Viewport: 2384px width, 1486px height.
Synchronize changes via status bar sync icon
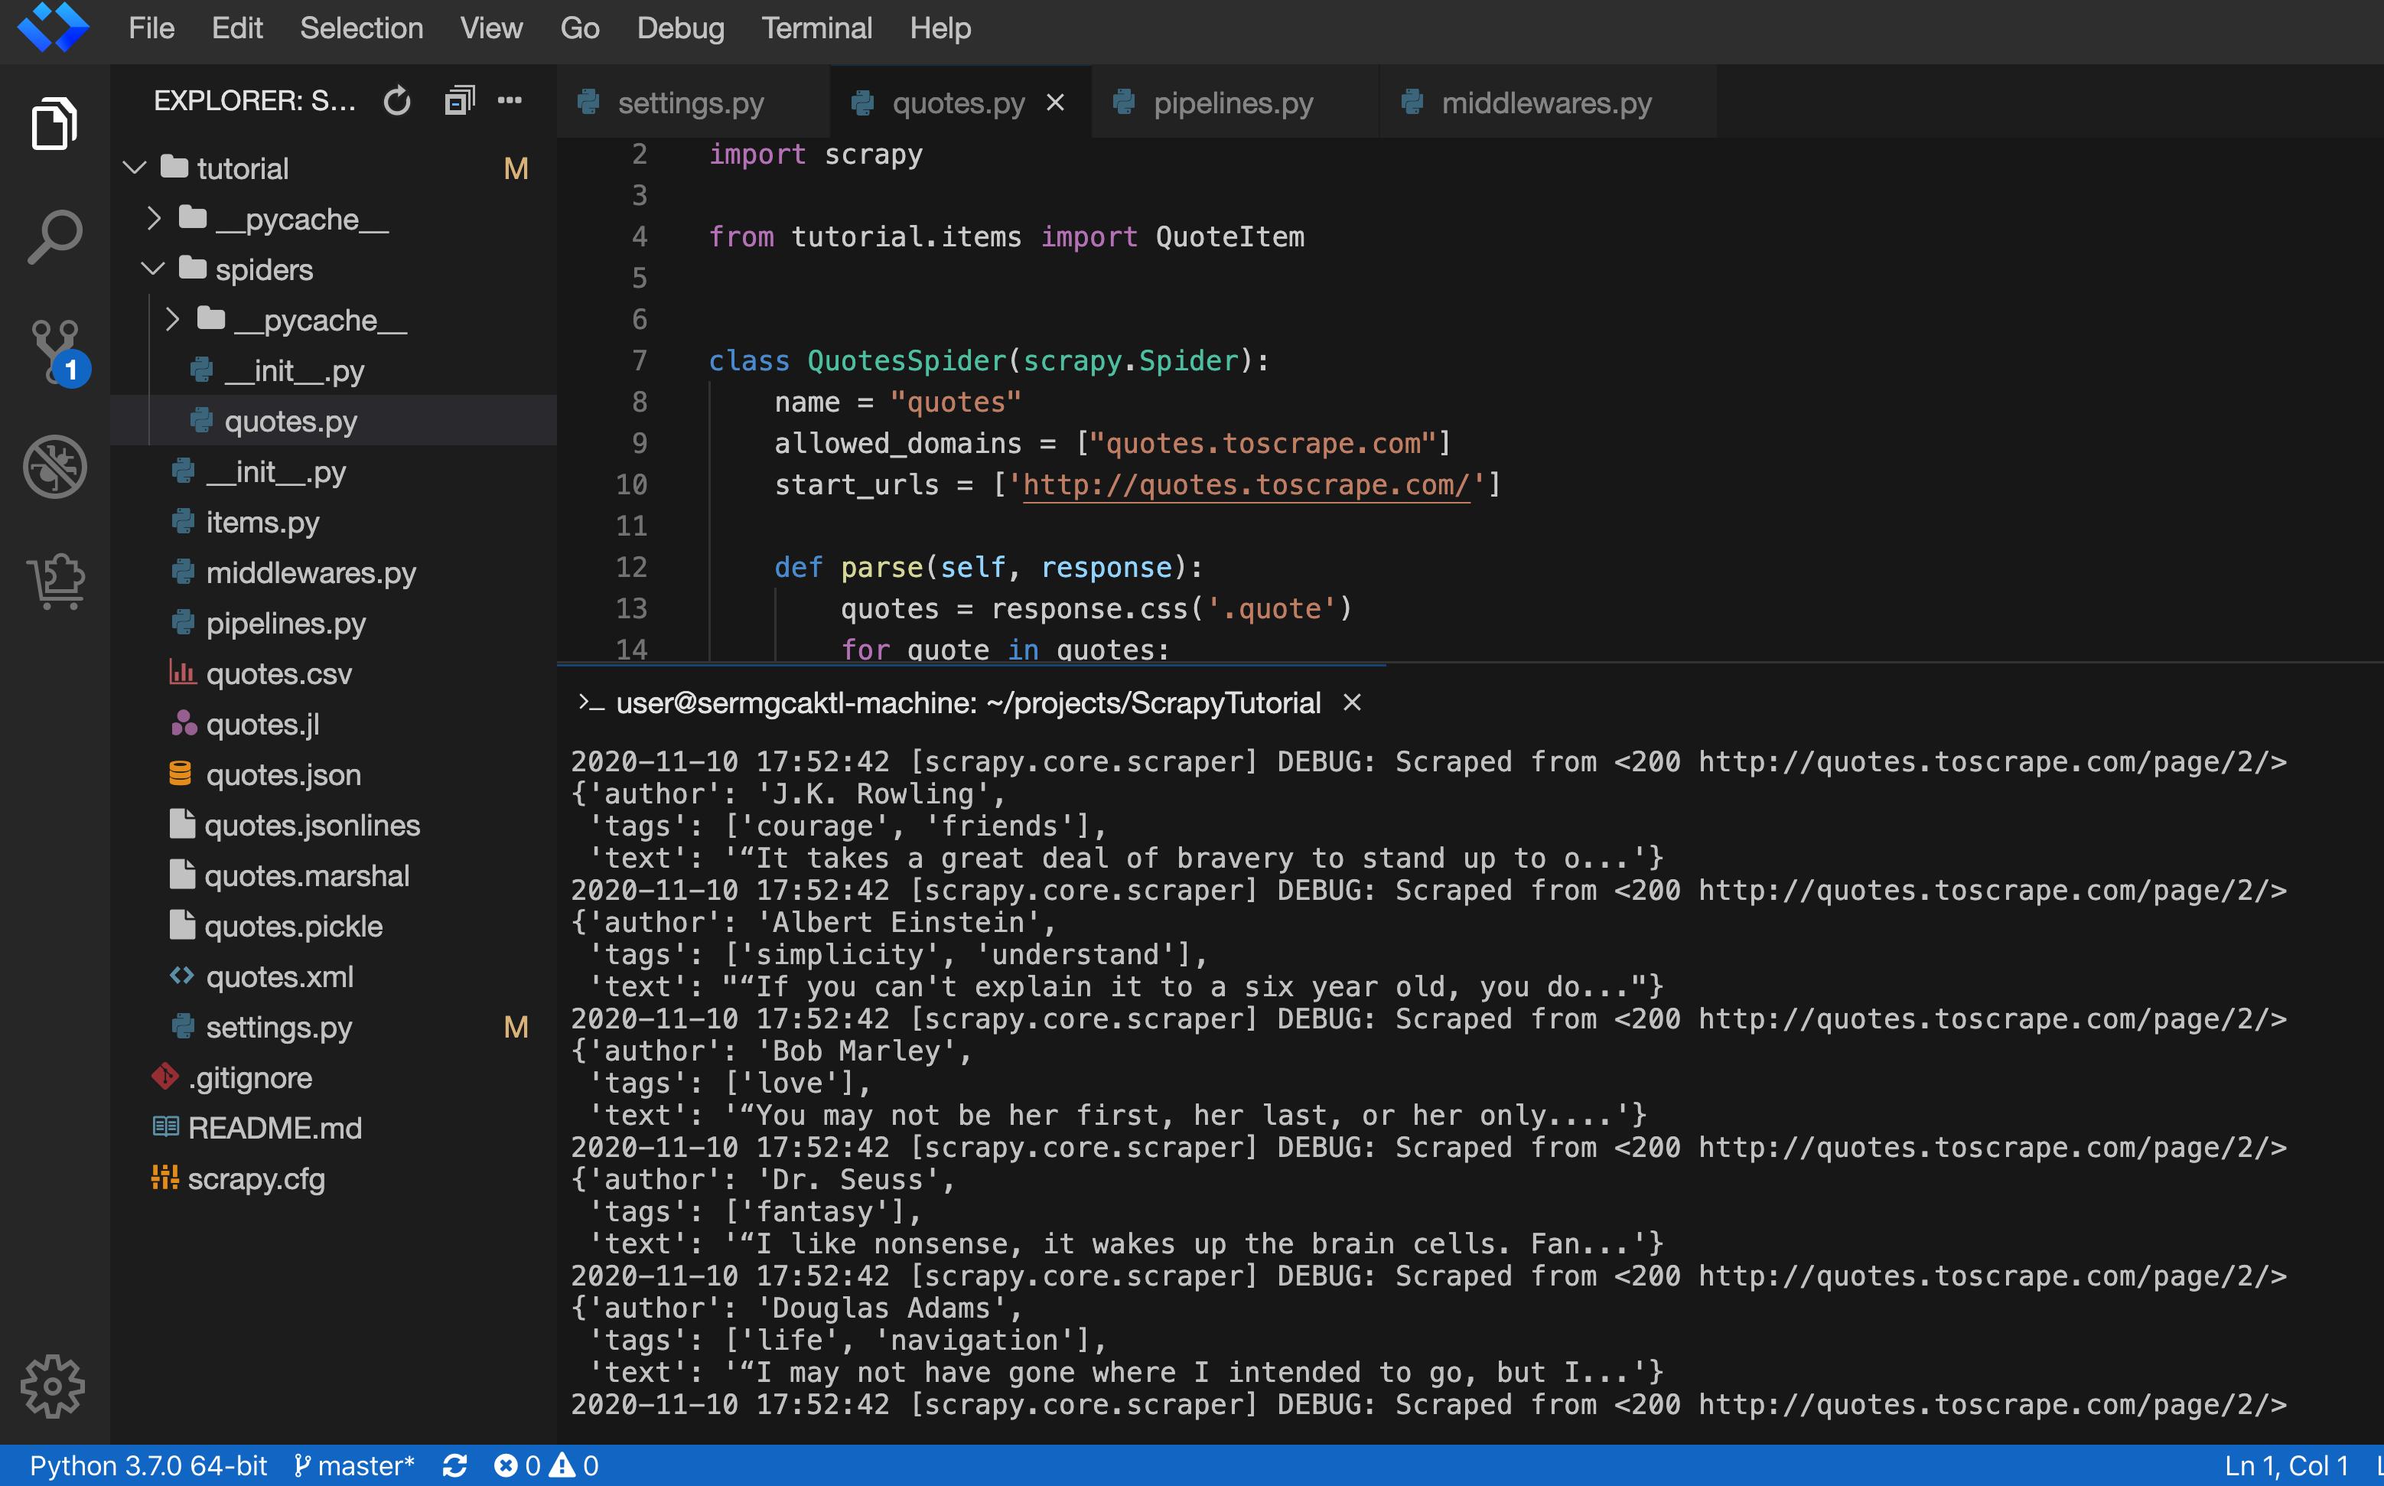pyautogui.click(x=454, y=1465)
